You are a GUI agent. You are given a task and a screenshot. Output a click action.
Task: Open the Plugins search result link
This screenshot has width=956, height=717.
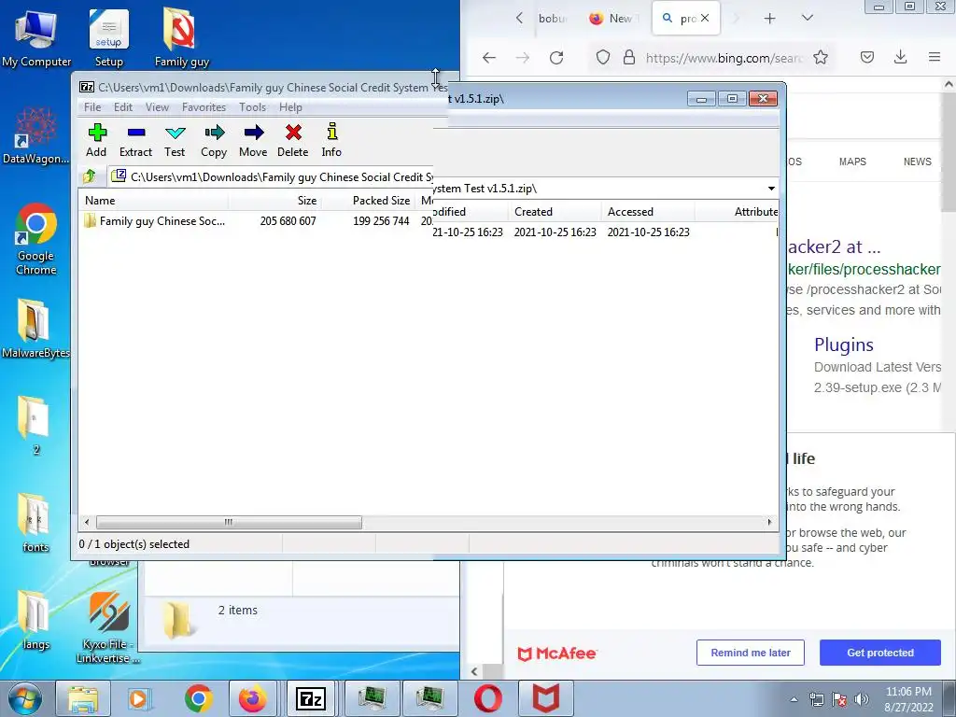[844, 345]
